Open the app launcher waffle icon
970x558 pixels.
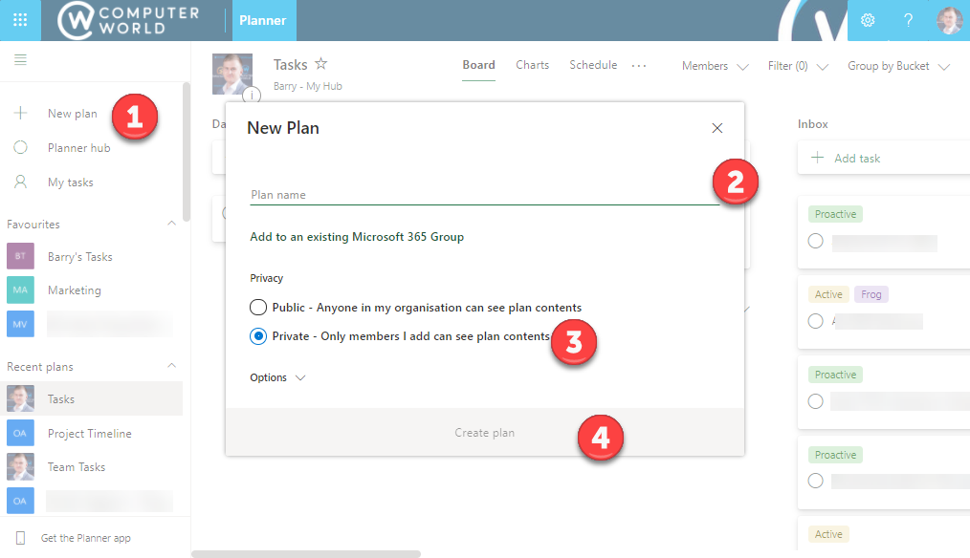(20, 19)
